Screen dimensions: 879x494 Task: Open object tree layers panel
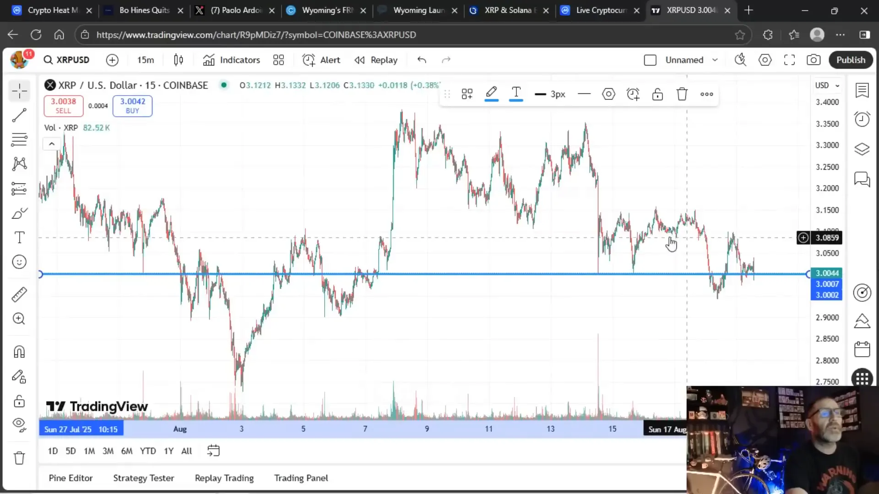[862, 149]
